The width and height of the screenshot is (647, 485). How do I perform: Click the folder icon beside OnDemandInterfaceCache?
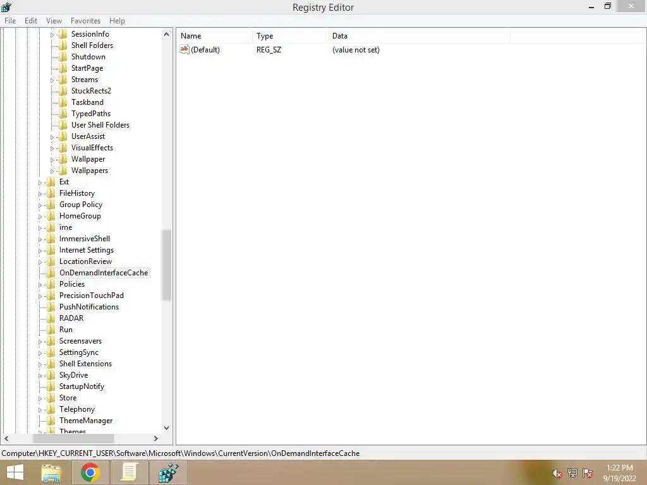pyautogui.click(x=51, y=273)
